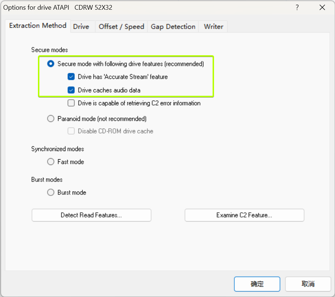Choose the Paranoid mode radio button

click(x=51, y=119)
